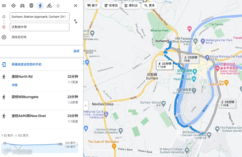Viewport: 242px width, 157px height.
Task: Select route via A690 and New Elvet
Action: (x=41, y=119)
